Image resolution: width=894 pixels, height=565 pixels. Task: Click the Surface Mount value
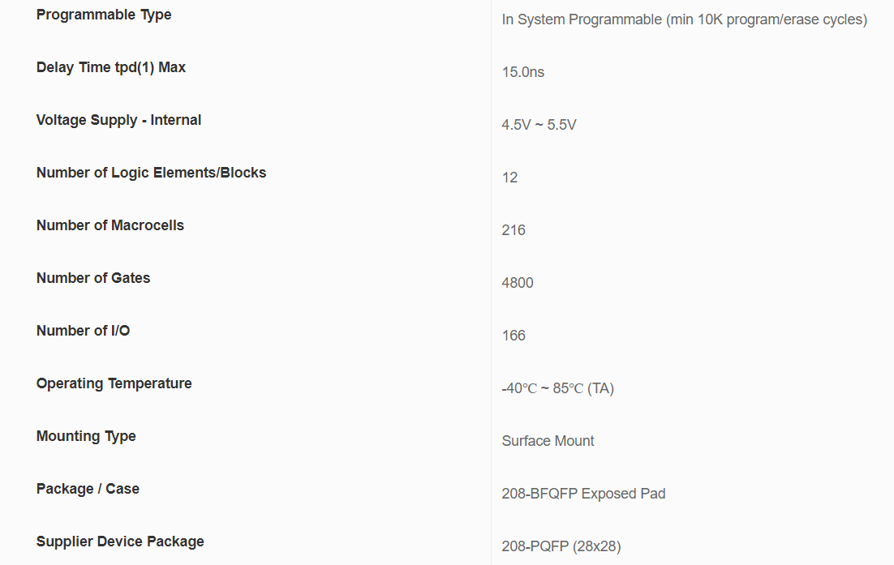point(548,441)
